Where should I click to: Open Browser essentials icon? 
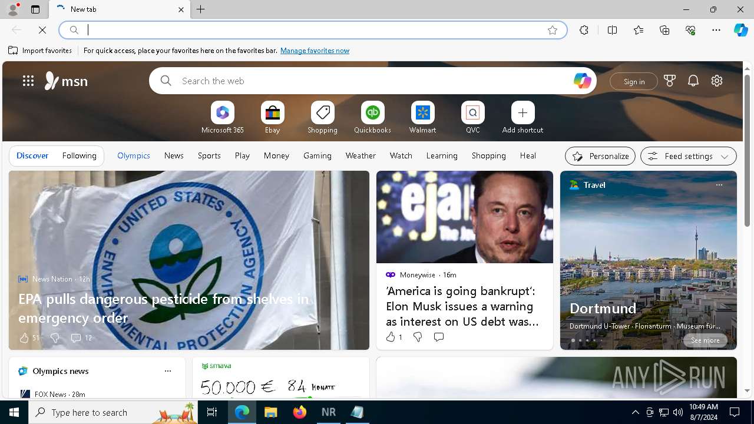(690, 30)
